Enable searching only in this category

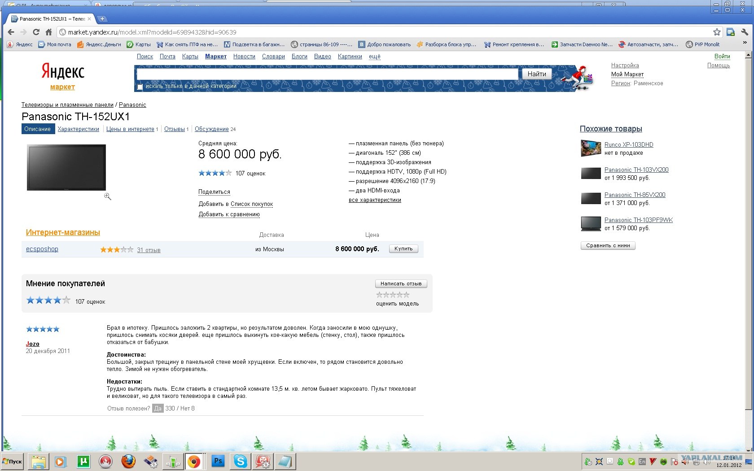tap(140, 87)
